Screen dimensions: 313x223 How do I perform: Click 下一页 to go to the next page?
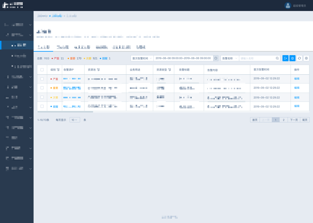(x=294, y=120)
